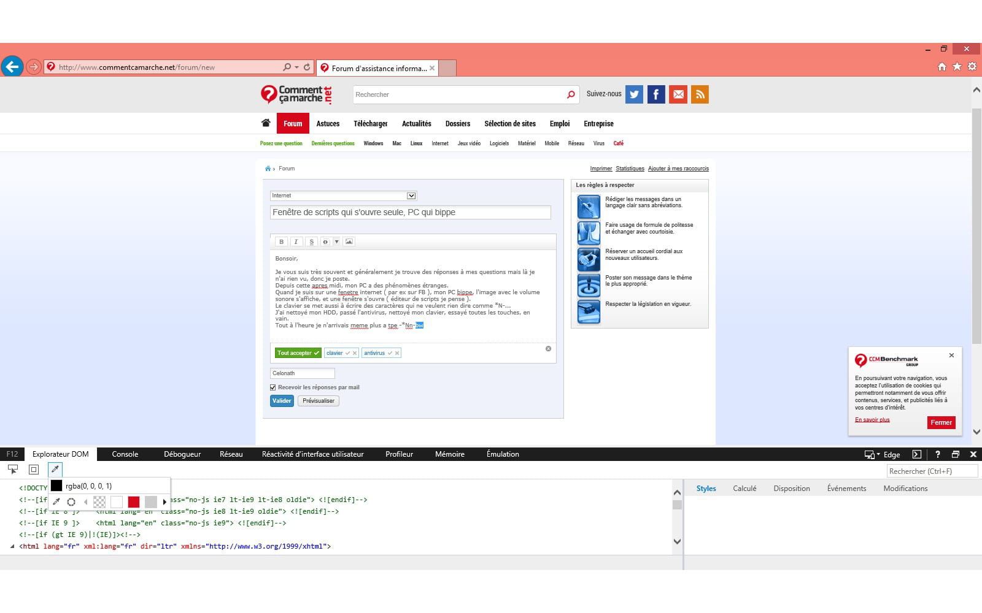982x613 pixels.
Task: Open the Événements pane tab
Action: 846,489
